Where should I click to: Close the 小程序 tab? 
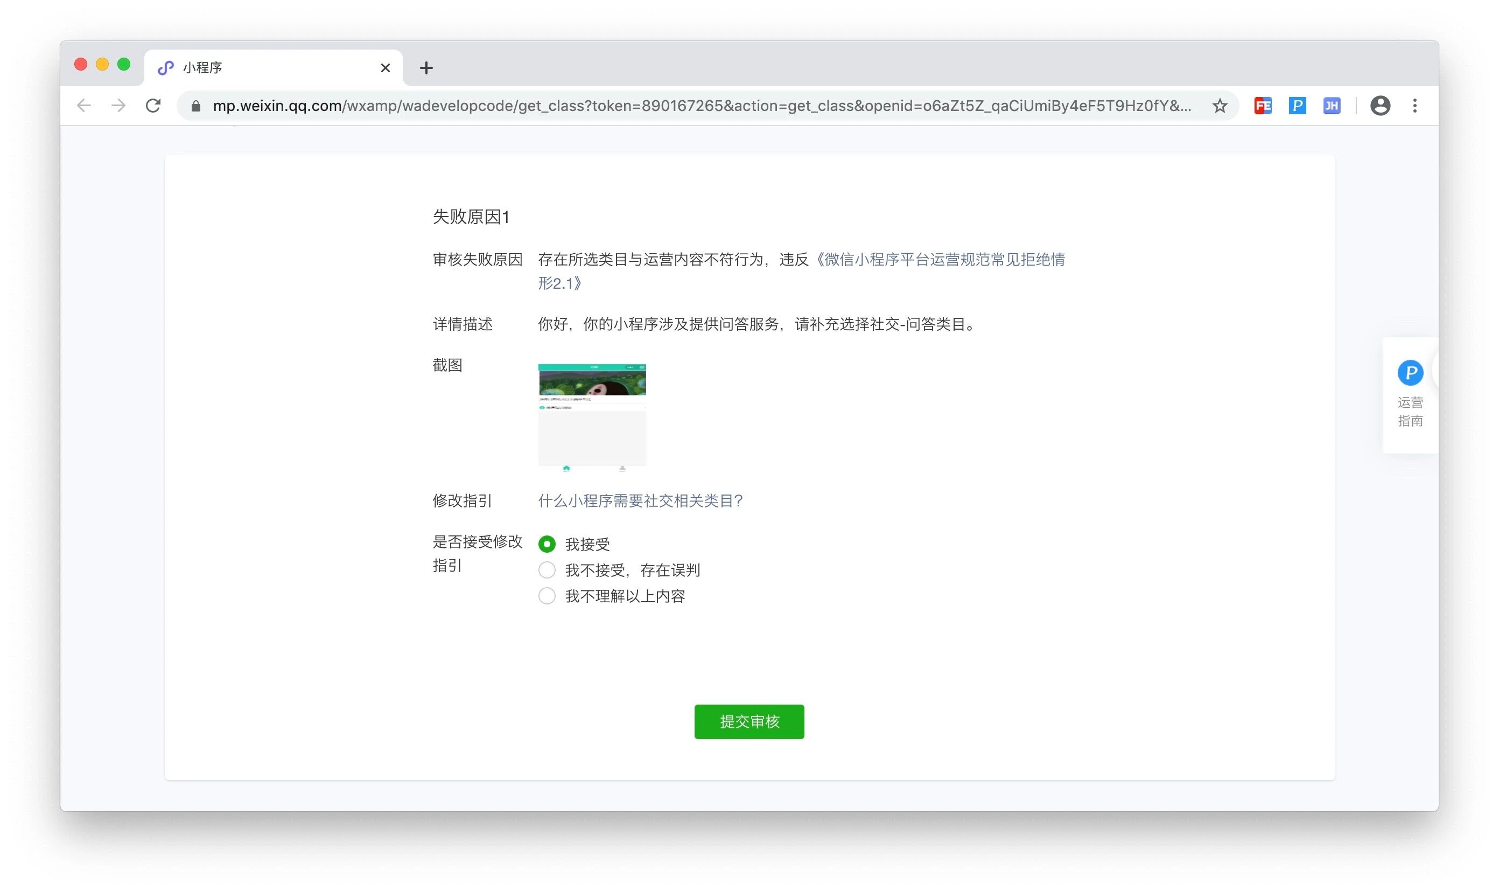386,68
